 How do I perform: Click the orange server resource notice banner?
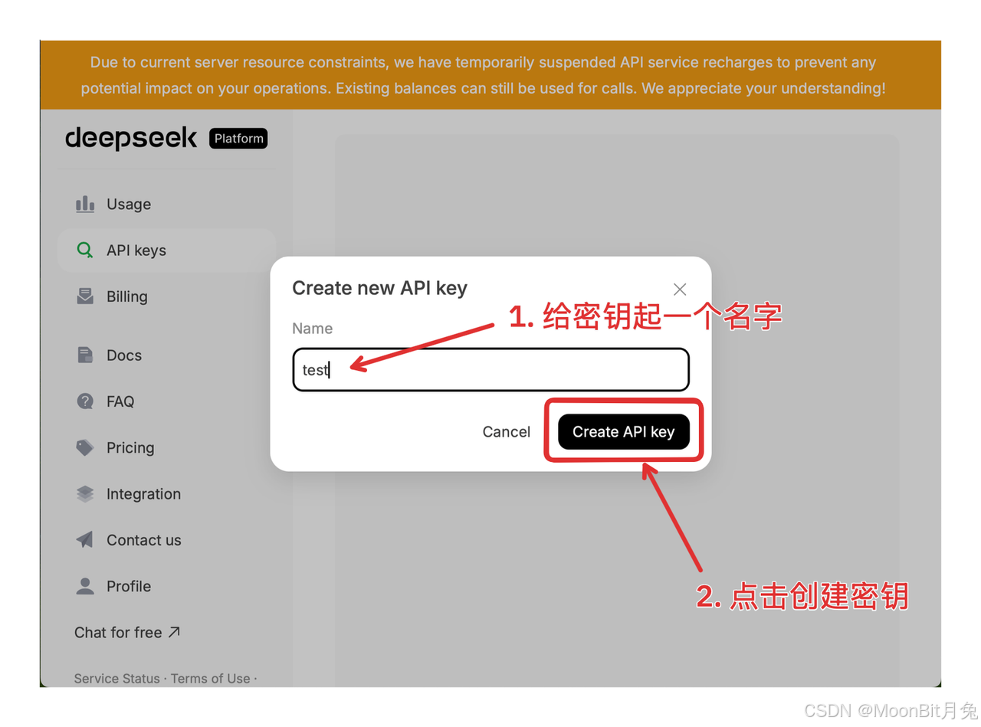tap(490, 75)
